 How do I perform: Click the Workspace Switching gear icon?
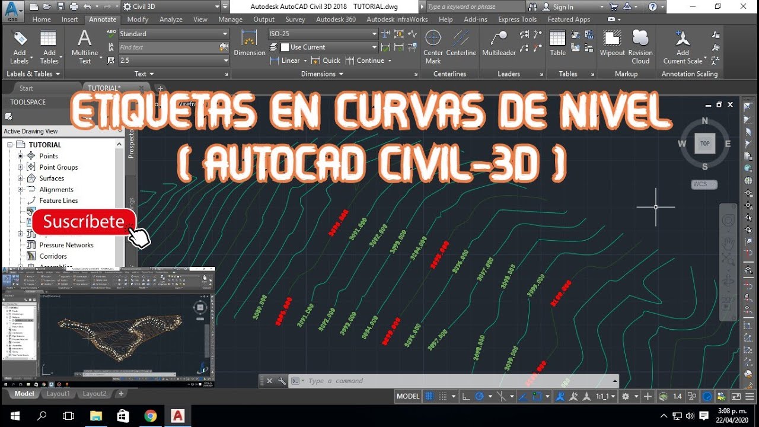coord(624,396)
